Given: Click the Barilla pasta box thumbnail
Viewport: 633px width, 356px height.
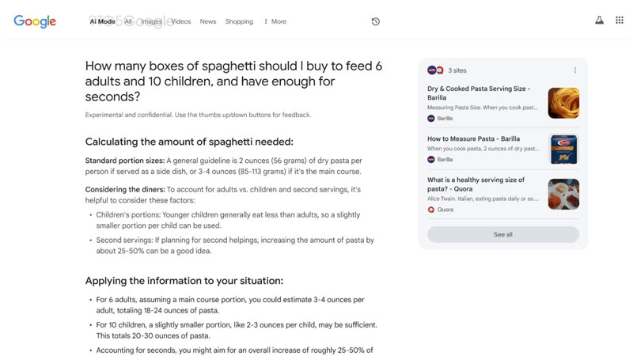Looking at the screenshot, I should point(563,149).
